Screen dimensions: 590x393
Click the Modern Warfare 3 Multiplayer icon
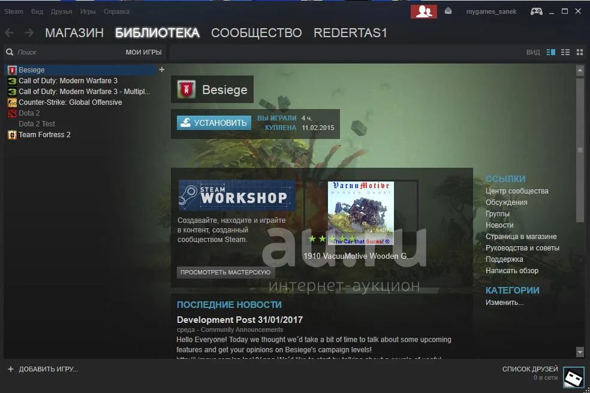pyautogui.click(x=12, y=92)
